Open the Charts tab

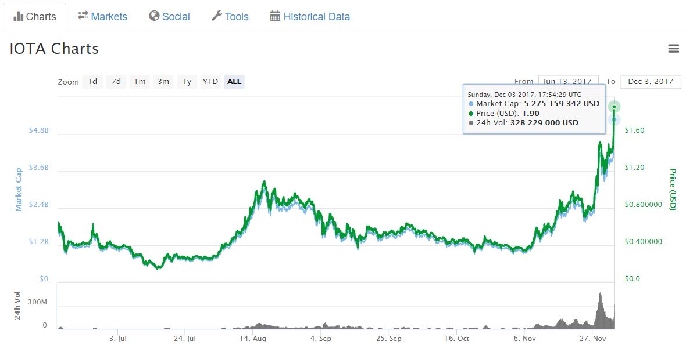tap(34, 17)
